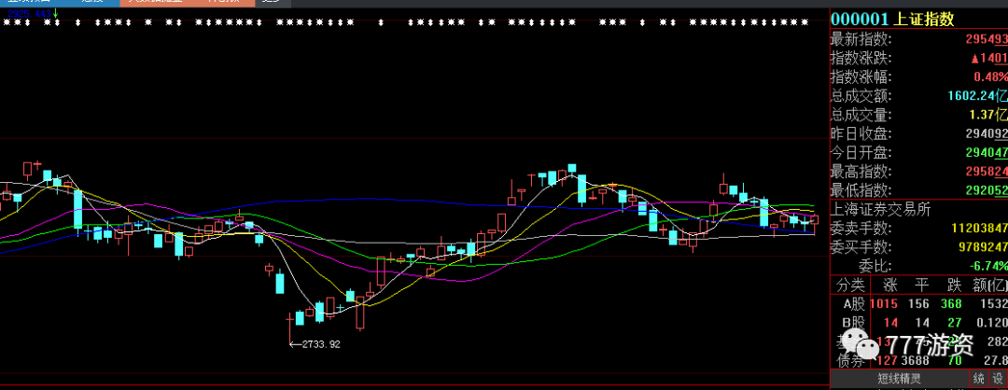Click the 上海证券交易所 heading

point(881,209)
